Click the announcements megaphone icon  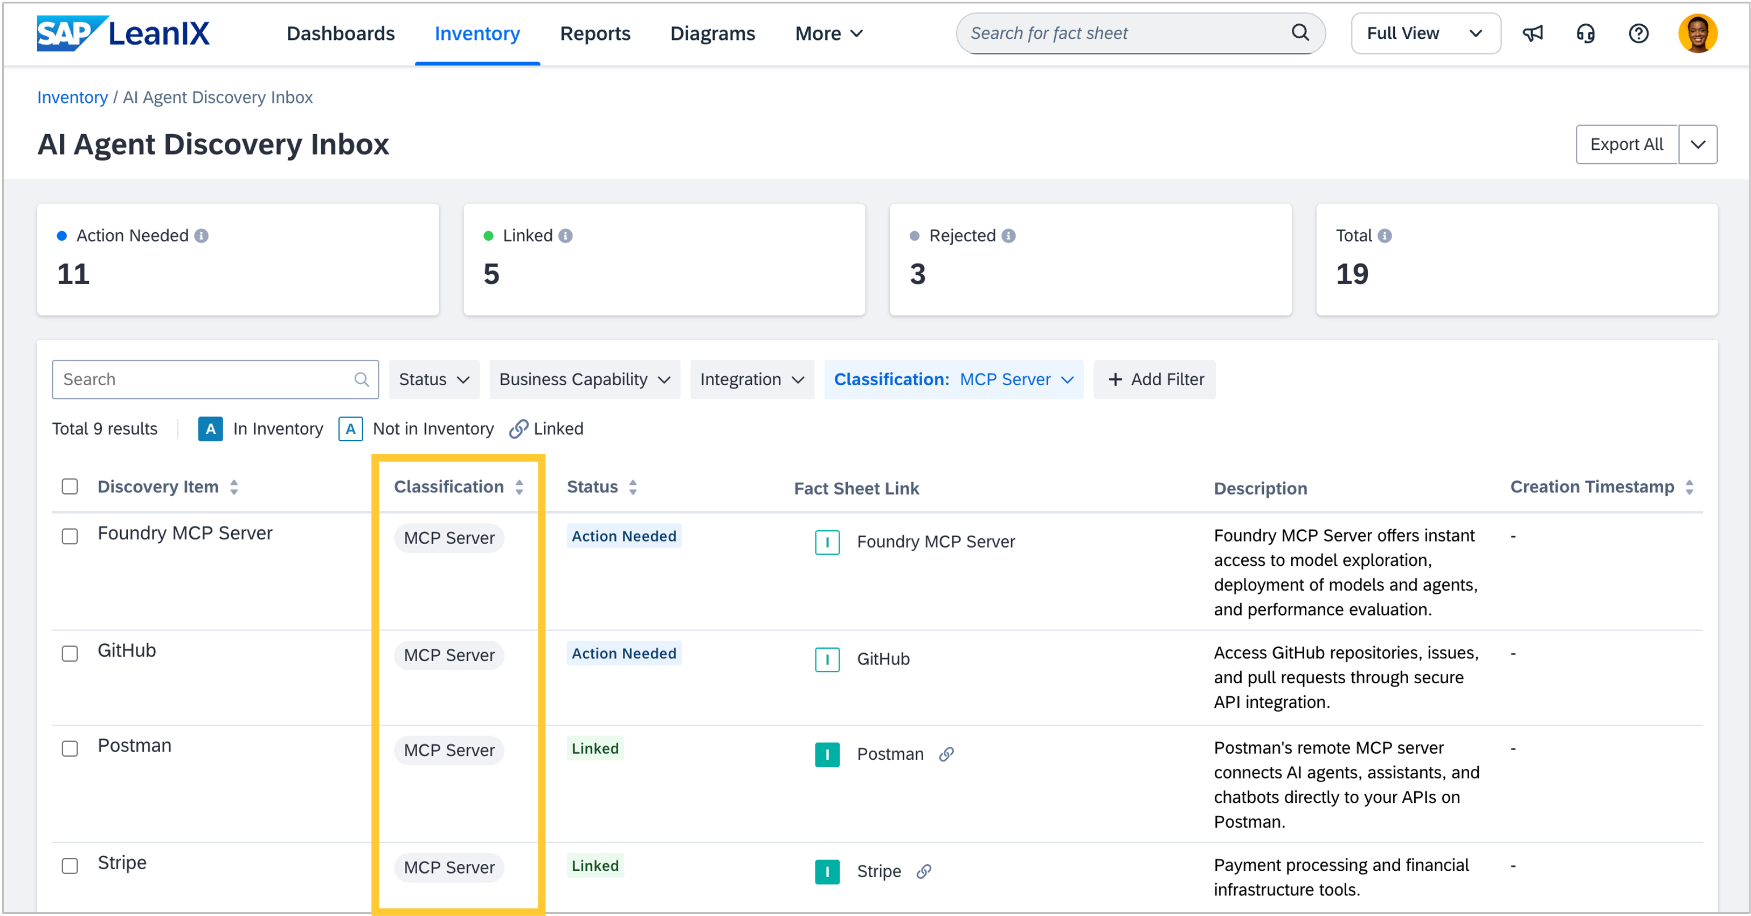(x=1532, y=33)
